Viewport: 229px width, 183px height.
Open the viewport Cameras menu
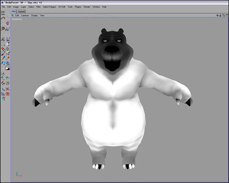[25, 16]
